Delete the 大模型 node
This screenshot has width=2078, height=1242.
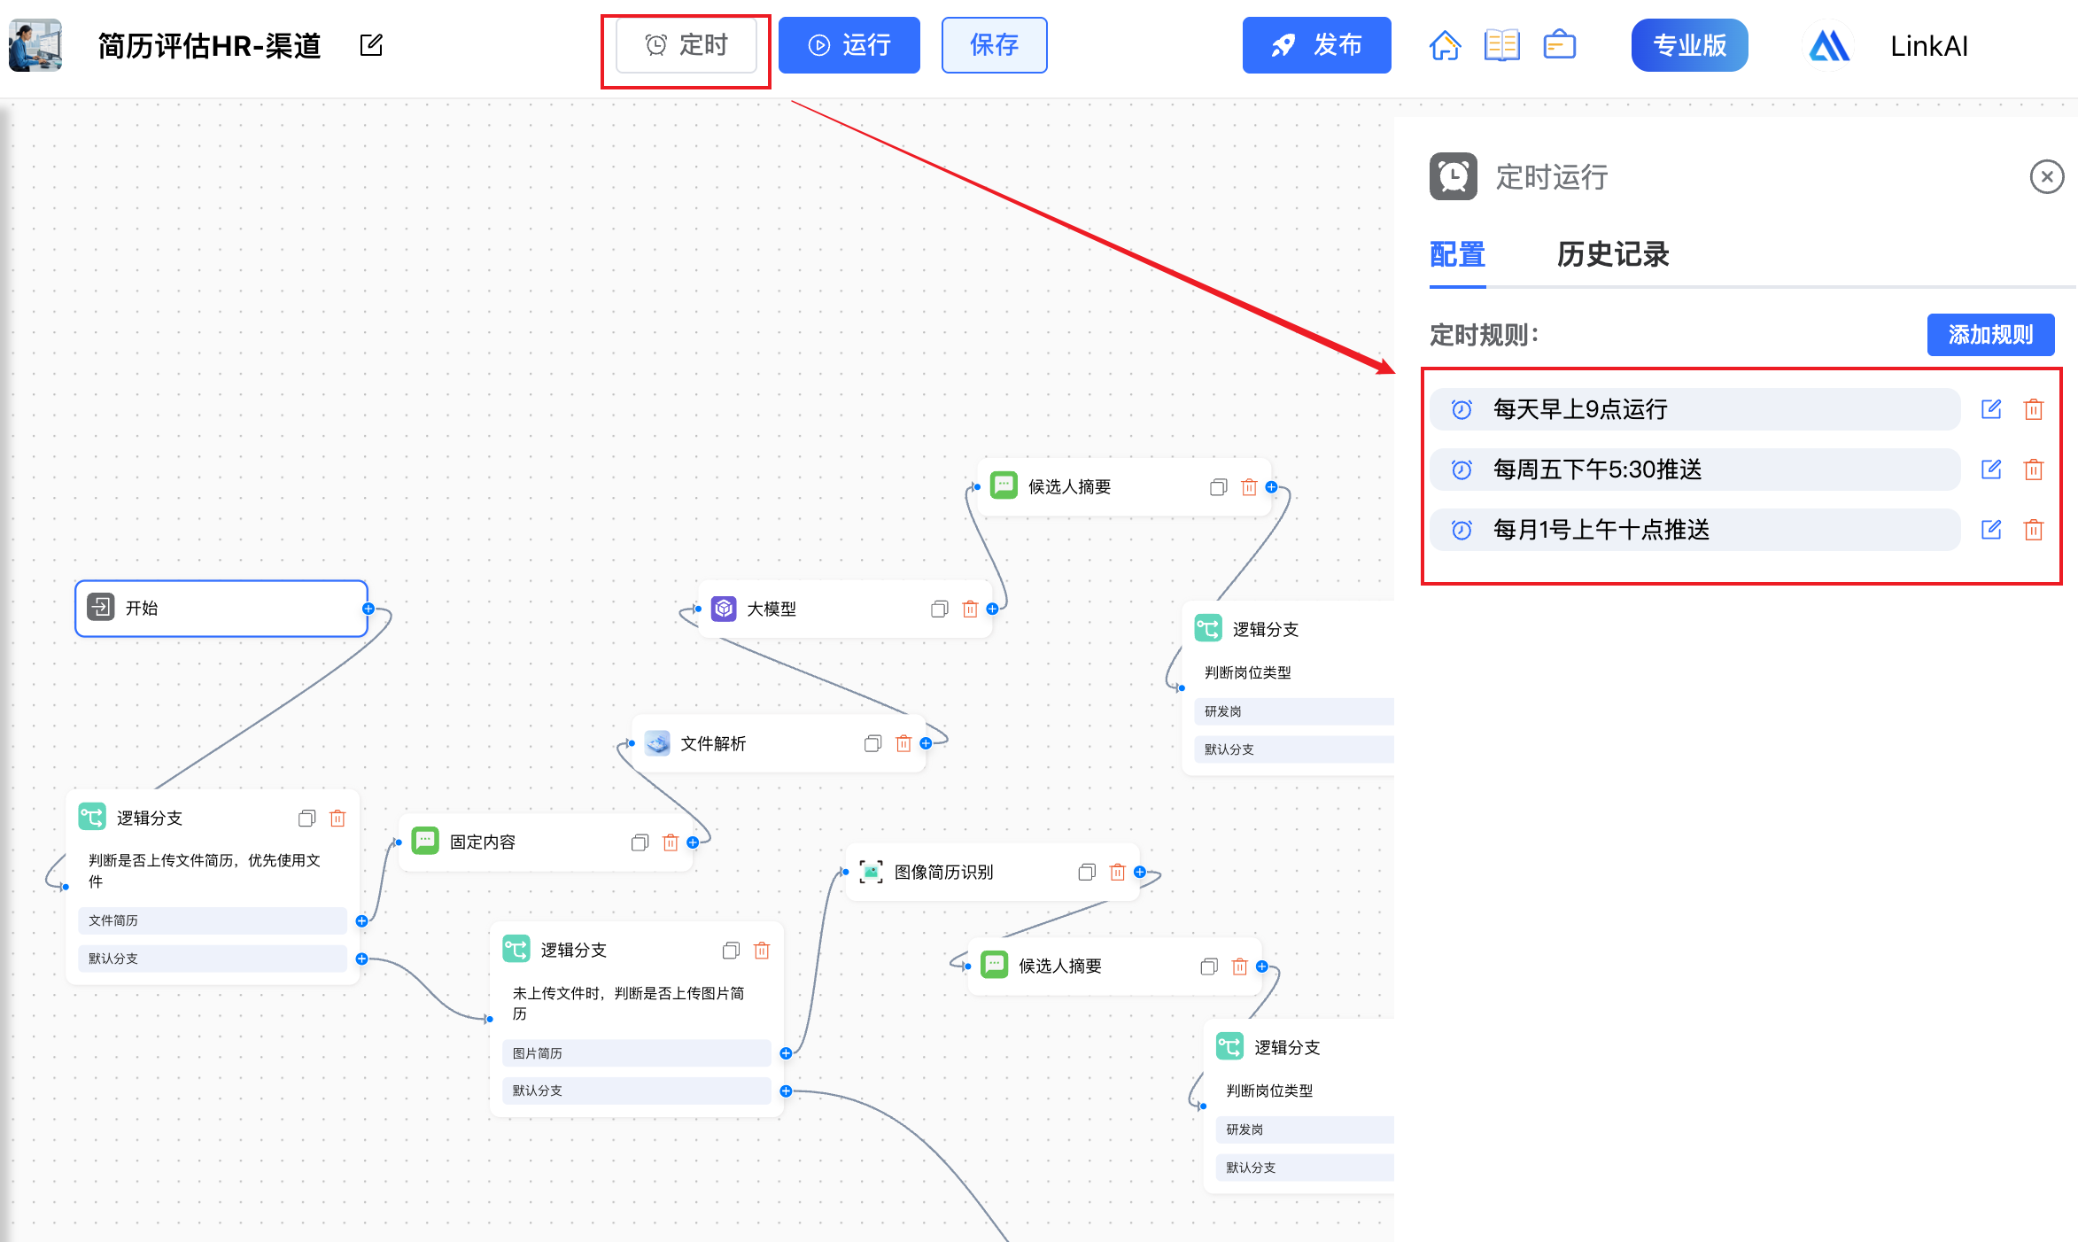click(x=970, y=609)
